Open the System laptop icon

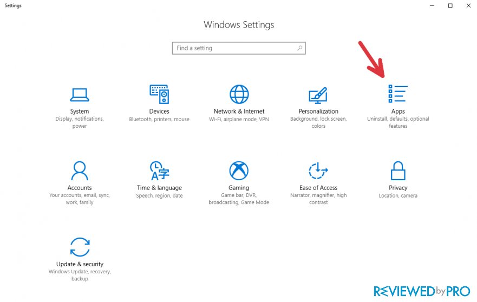click(x=80, y=95)
